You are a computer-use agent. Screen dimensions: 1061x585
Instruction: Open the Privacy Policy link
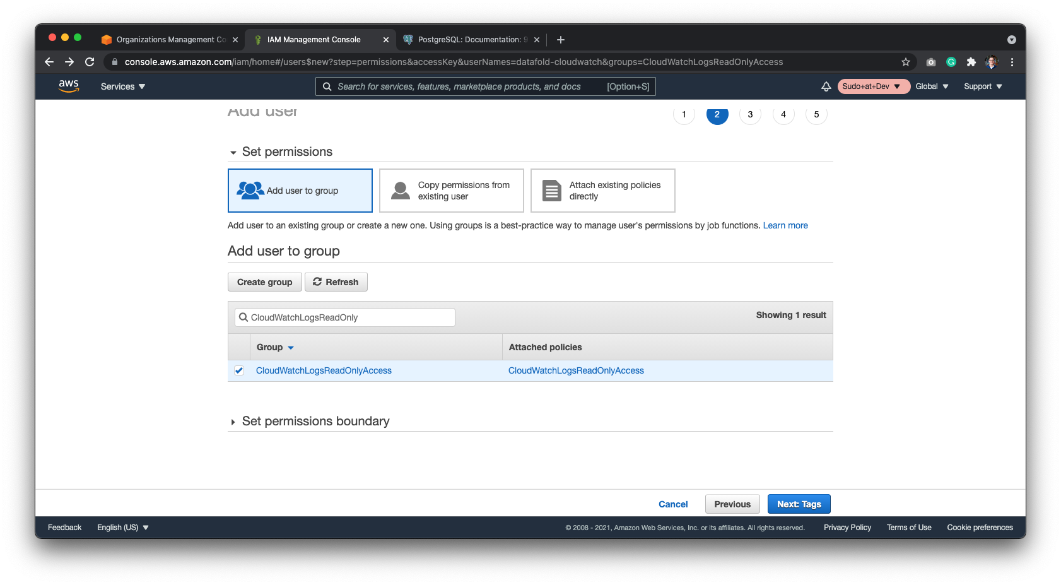[x=847, y=528]
